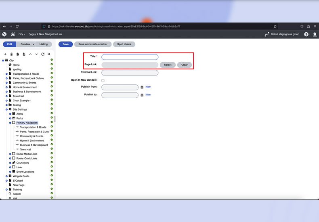Open the Publish from calendar picker

coord(142,87)
